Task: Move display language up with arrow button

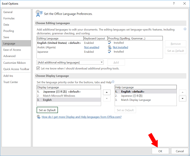Action: click(107, 92)
